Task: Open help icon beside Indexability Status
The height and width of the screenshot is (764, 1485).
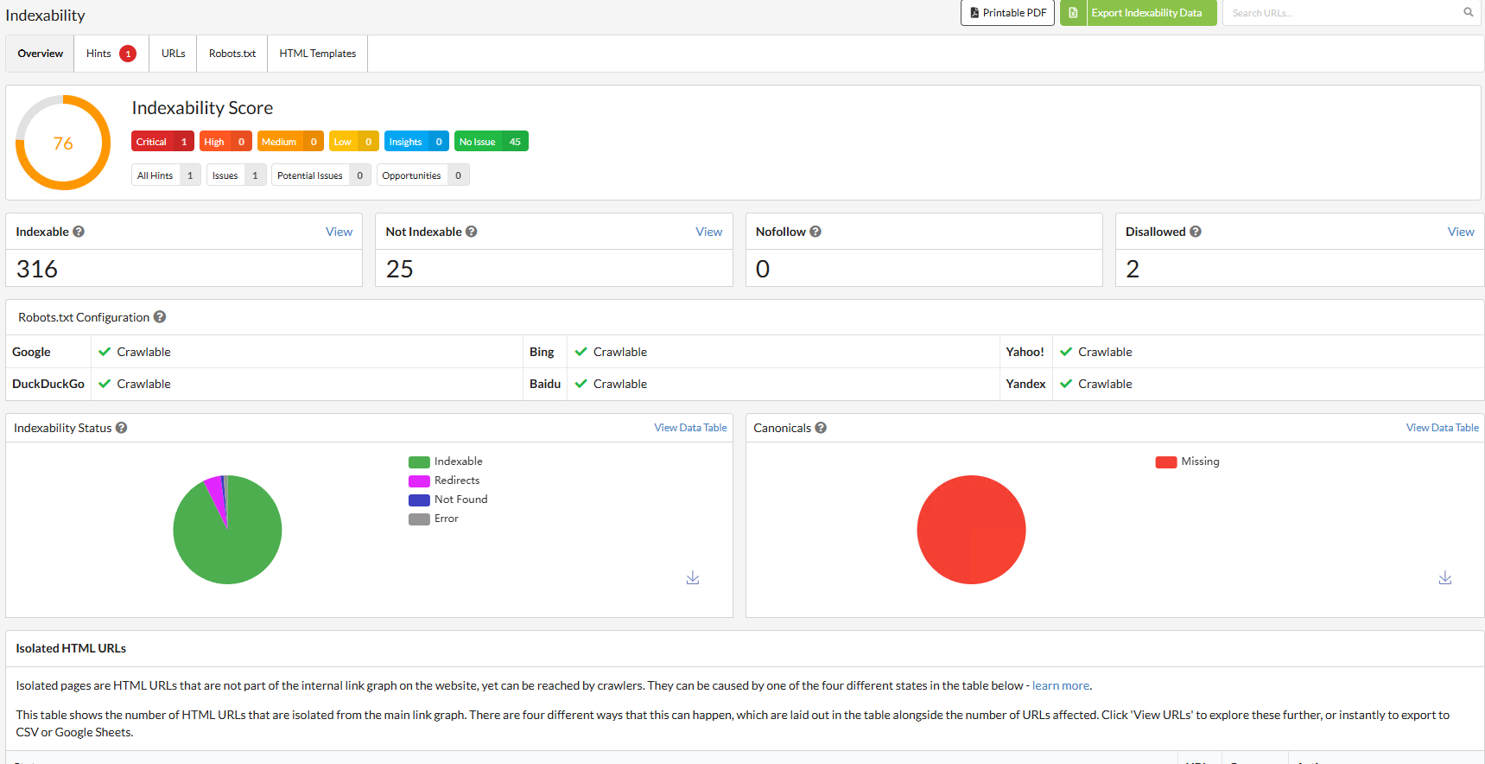Action: tap(122, 428)
